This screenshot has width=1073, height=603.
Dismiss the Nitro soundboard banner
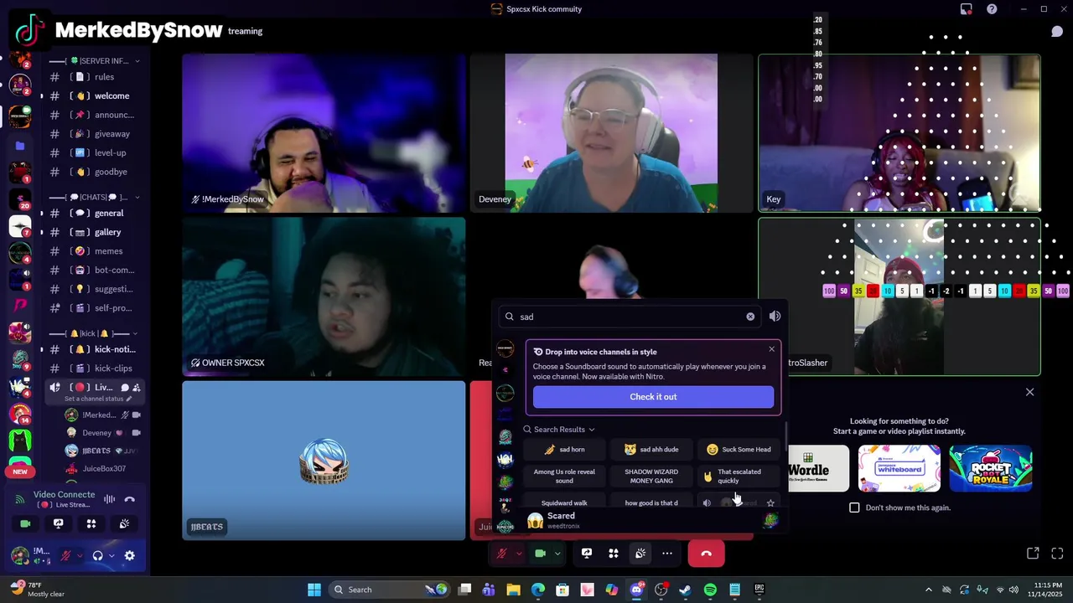click(x=772, y=349)
